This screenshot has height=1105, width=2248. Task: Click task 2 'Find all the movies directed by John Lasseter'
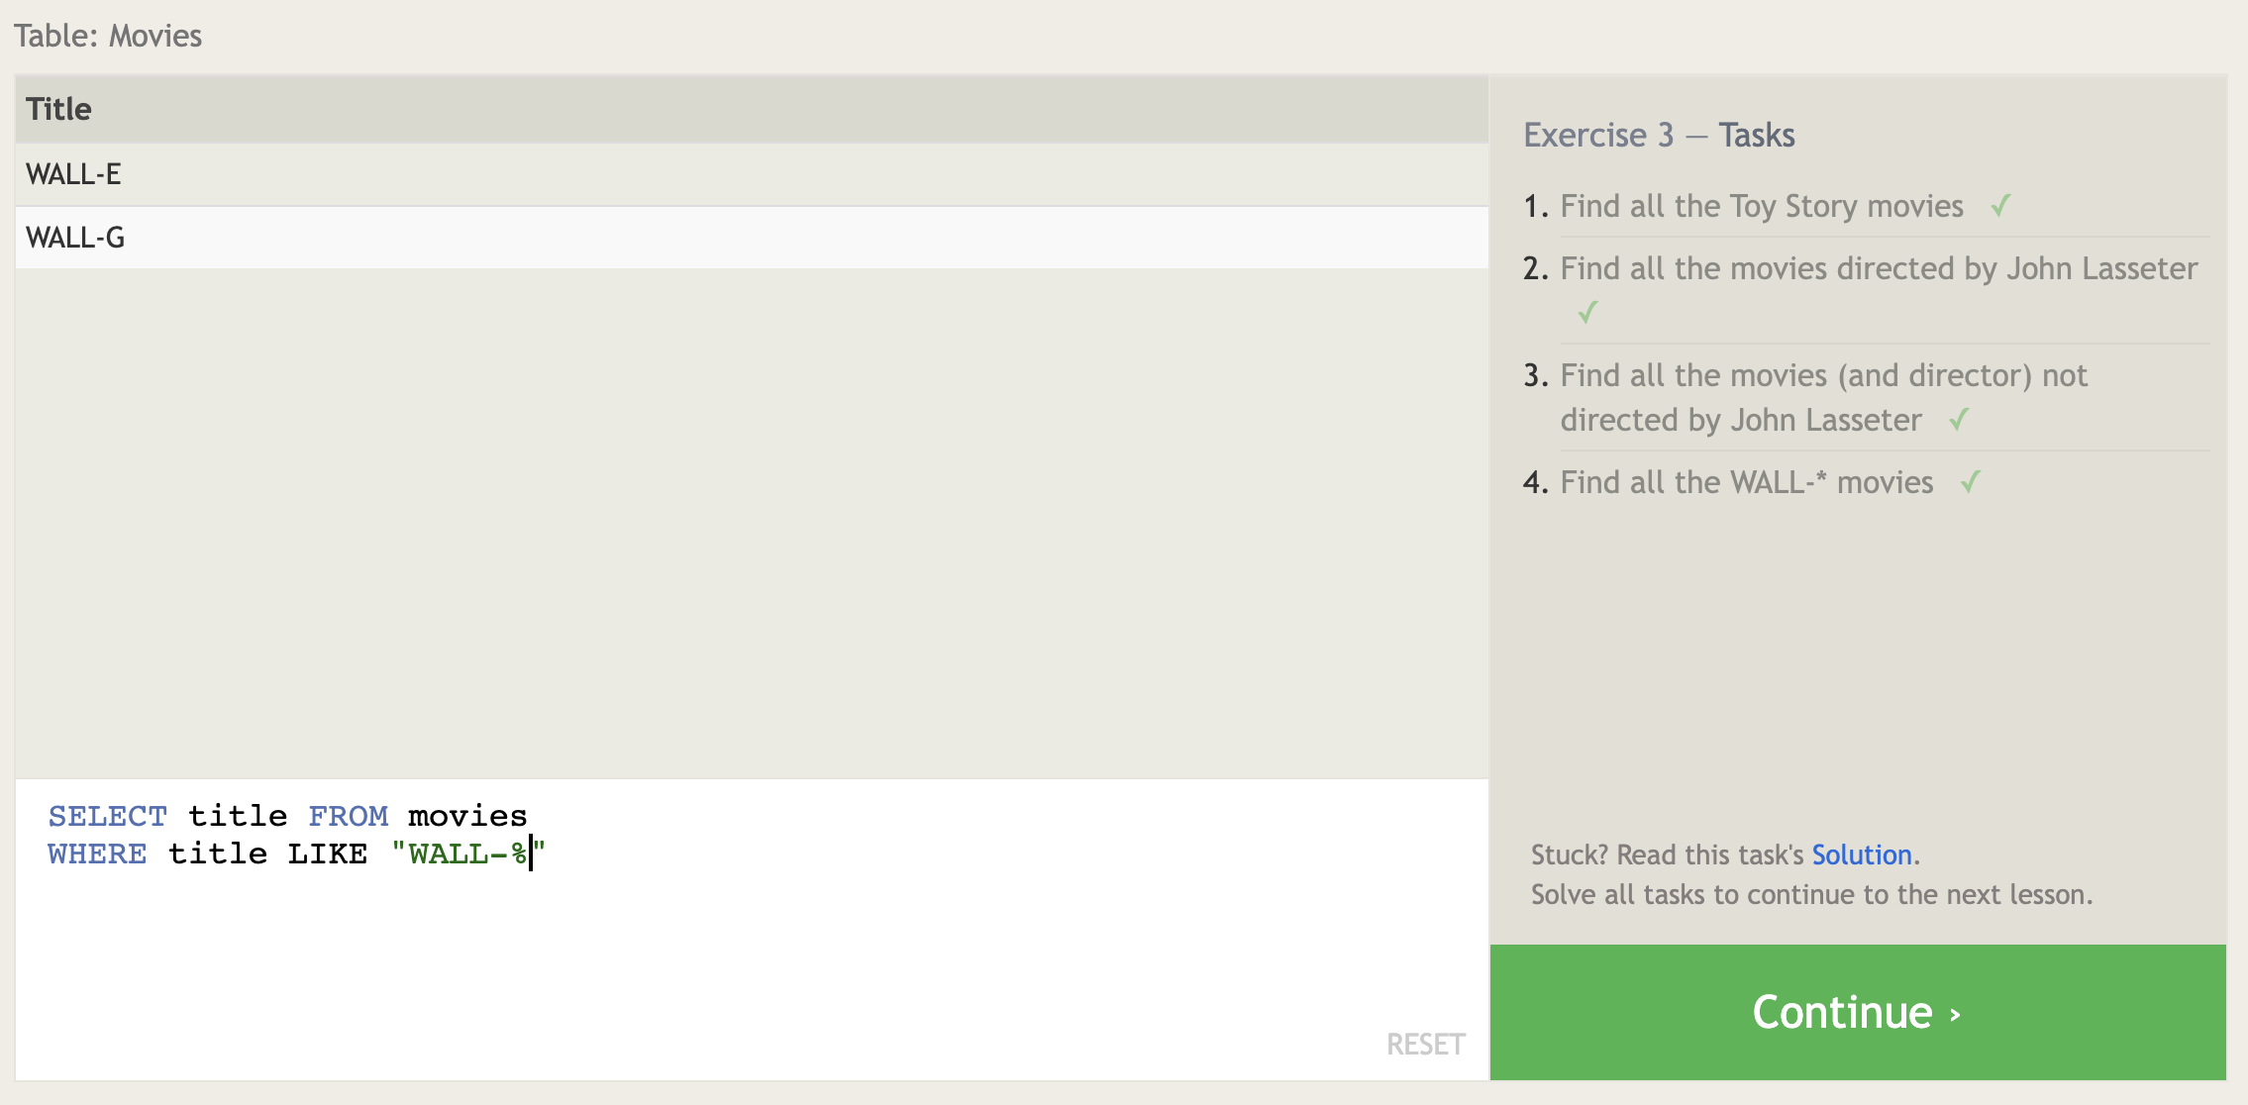pos(1878,268)
